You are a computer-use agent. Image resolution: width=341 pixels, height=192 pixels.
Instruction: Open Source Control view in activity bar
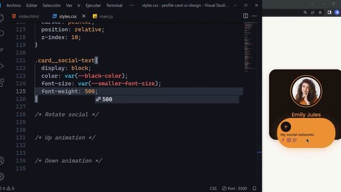click(x=2, y=50)
